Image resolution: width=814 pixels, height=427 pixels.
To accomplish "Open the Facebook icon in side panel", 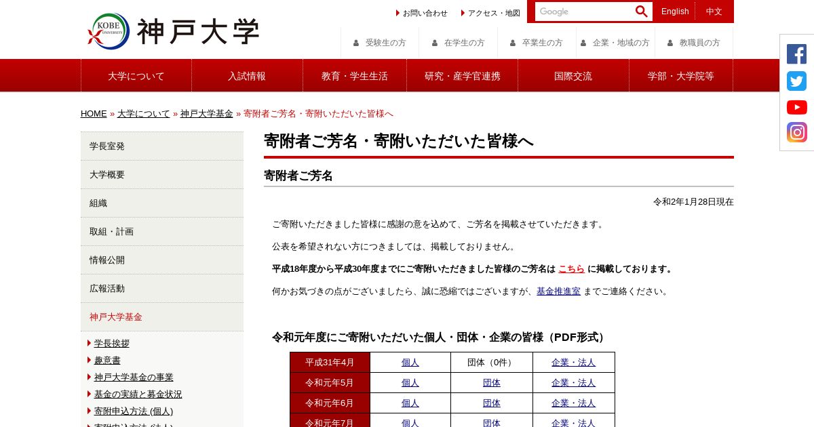I will pos(796,54).
